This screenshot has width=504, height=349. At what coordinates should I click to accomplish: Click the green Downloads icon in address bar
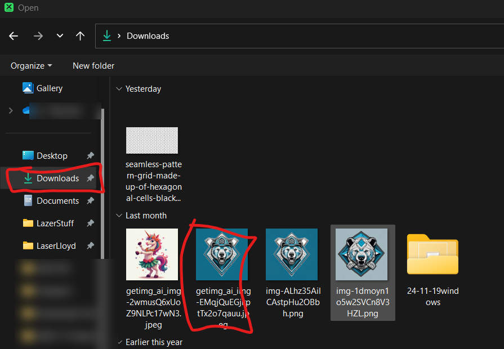tap(107, 35)
